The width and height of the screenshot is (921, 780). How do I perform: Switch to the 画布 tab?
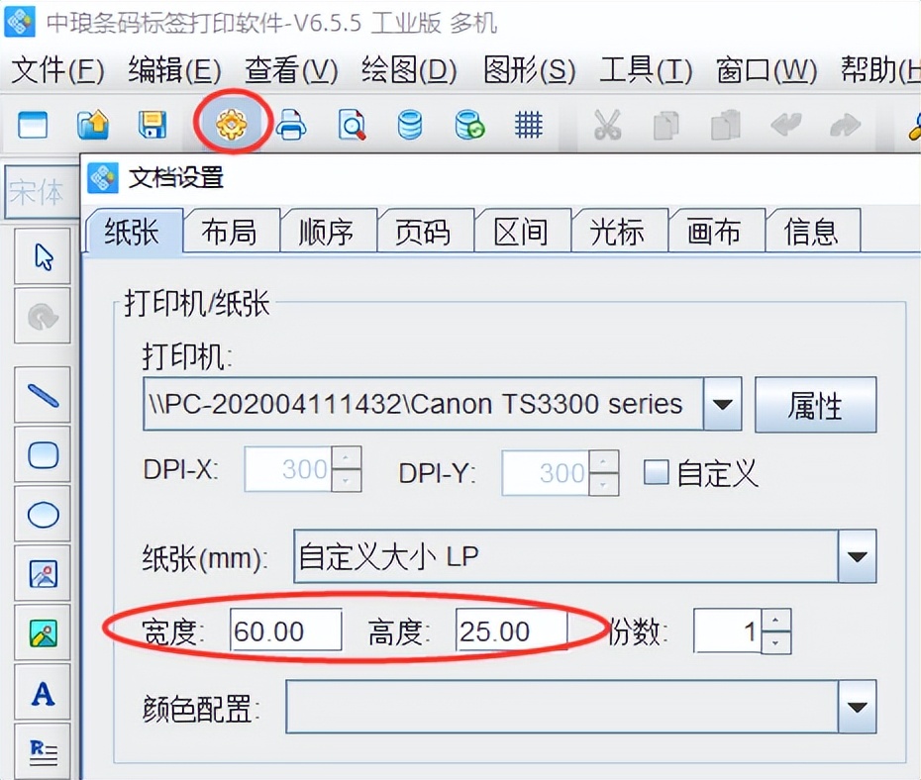(x=716, y=231)
